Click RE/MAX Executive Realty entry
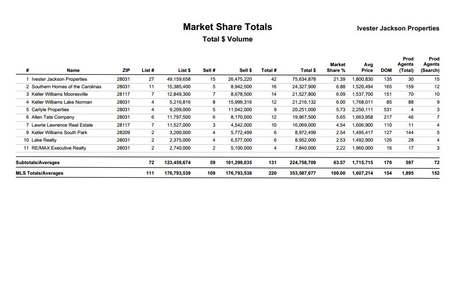450x285 pixels. 59,148
